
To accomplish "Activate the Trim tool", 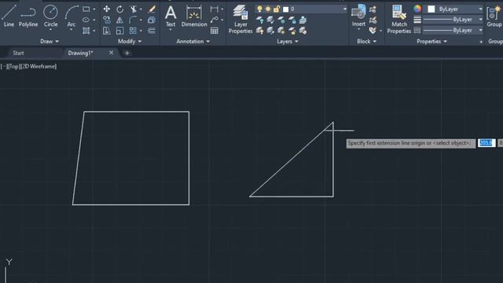I will click(x=133, y=9).
